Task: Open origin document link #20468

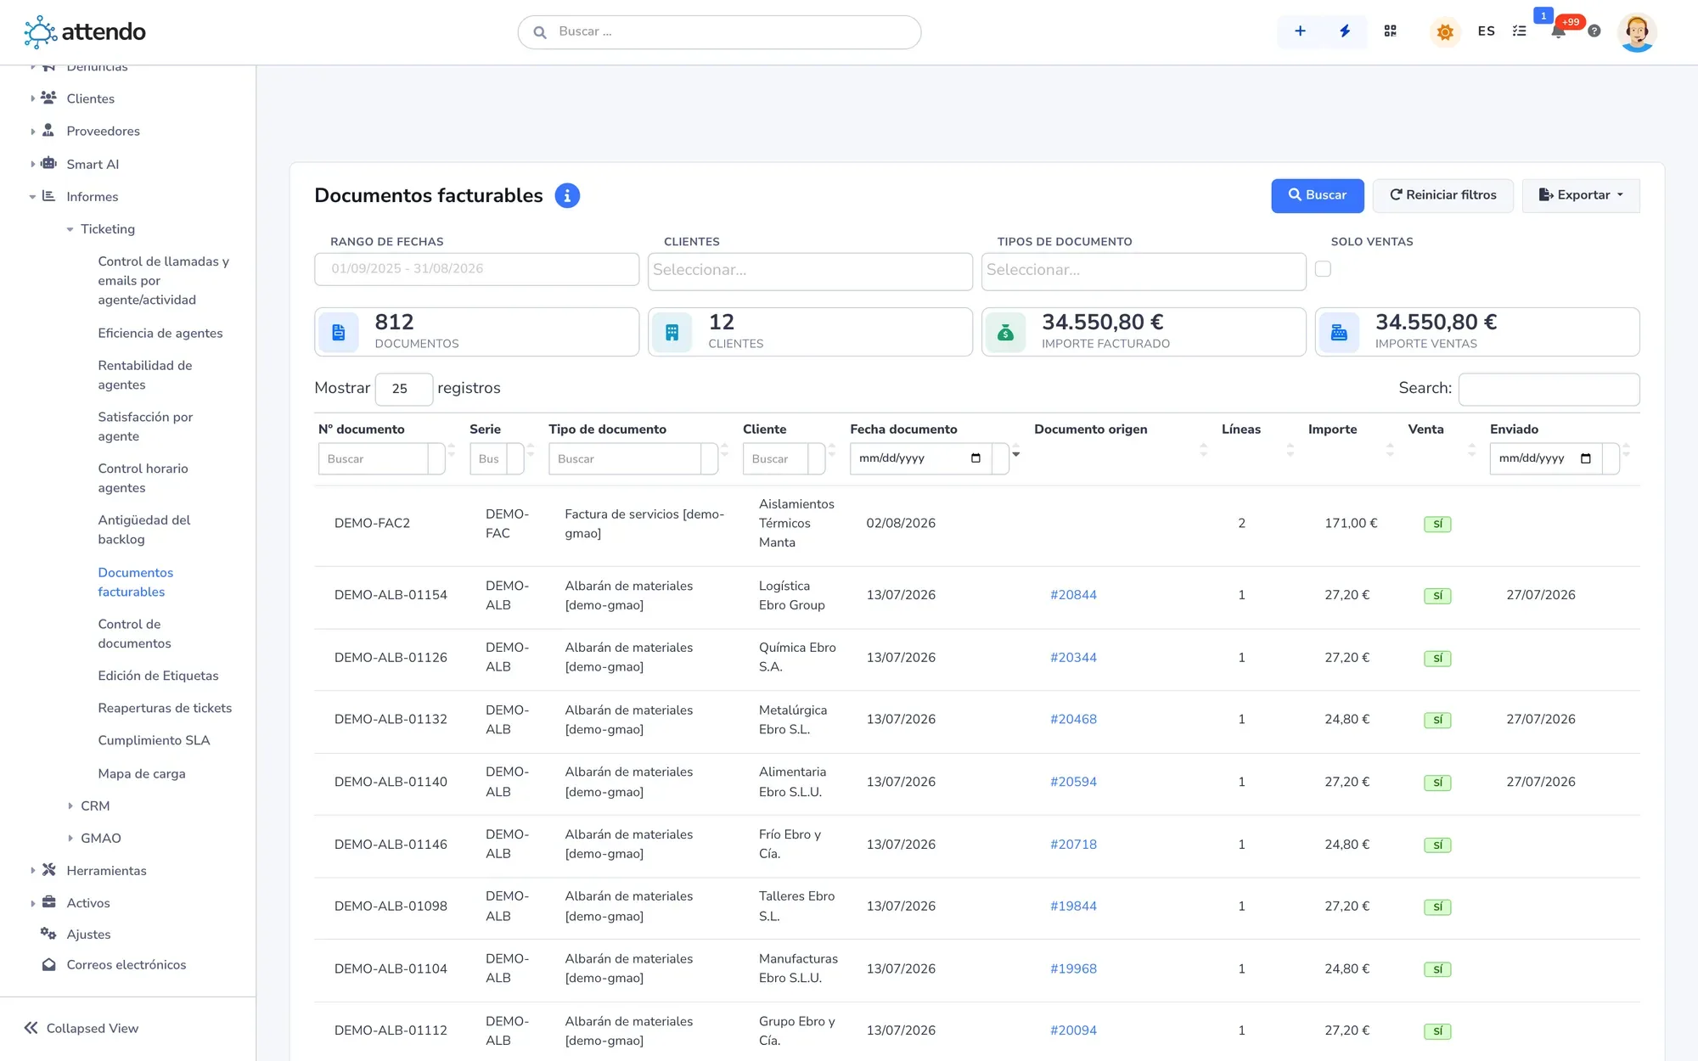Action: (x=1073, y=719)
